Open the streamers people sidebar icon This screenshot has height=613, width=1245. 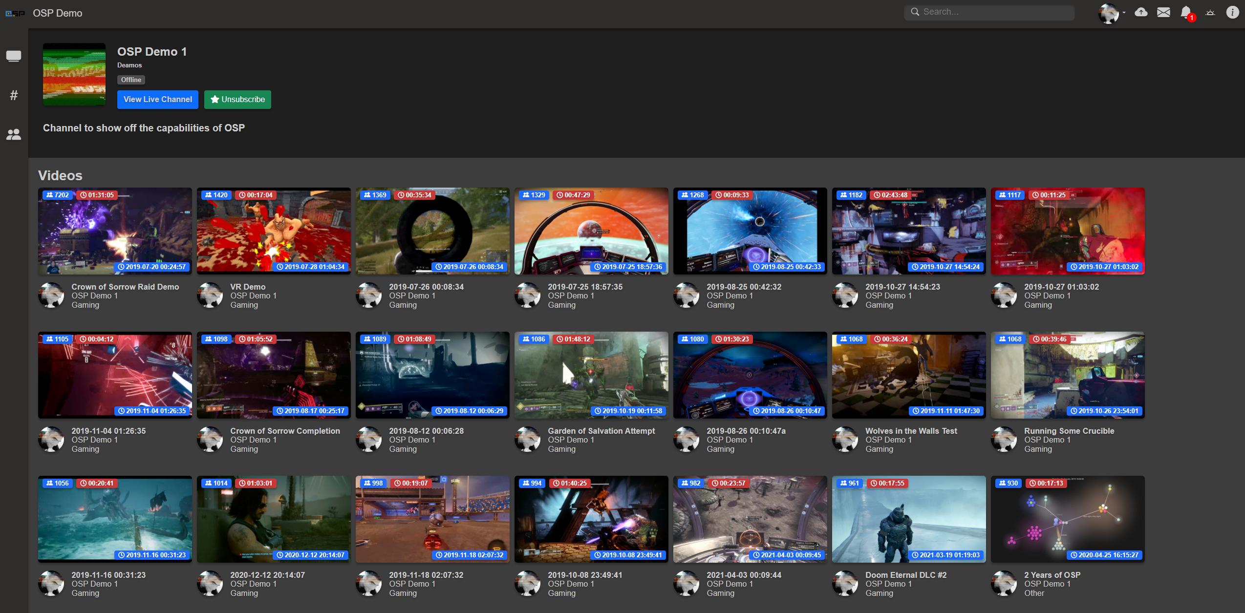14,134
